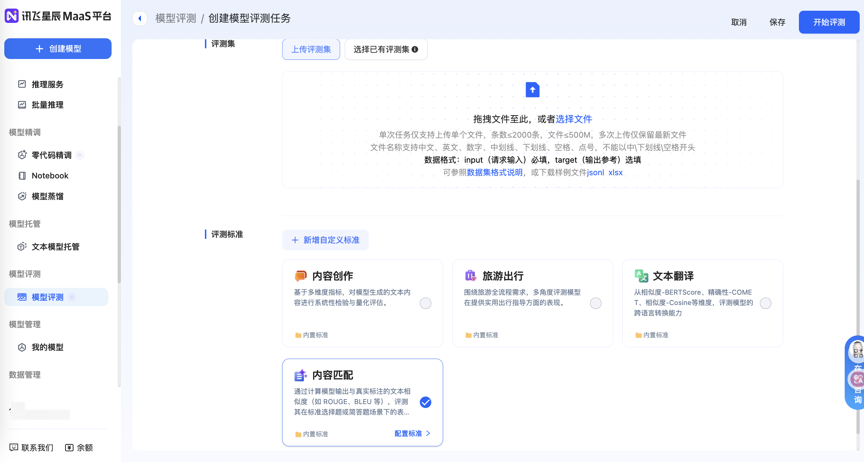
Task: Switch to 上传评测集 tab
Action: 311,49
